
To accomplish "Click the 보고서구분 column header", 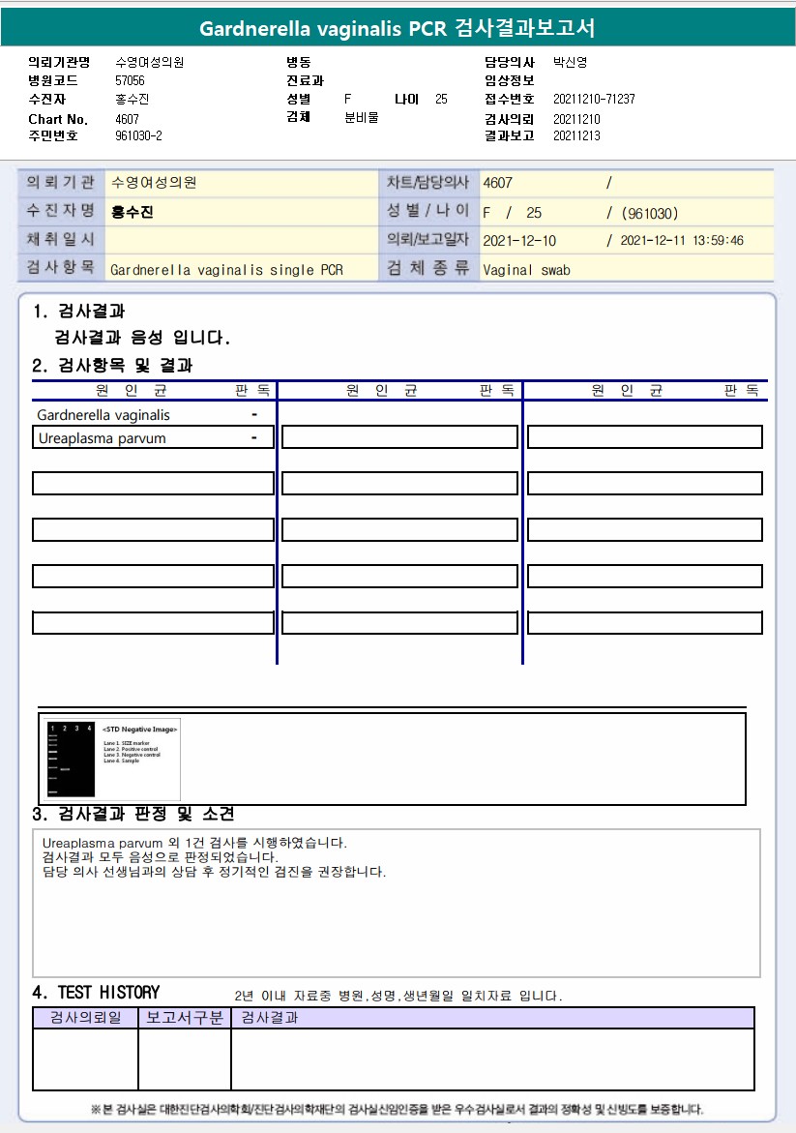I will coord(185,1018).
